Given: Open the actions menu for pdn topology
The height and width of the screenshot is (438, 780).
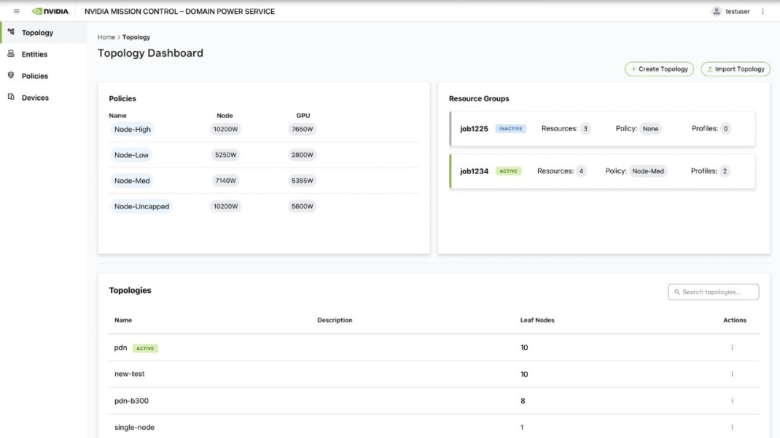Looking at the screenshot, I should 732,348.
